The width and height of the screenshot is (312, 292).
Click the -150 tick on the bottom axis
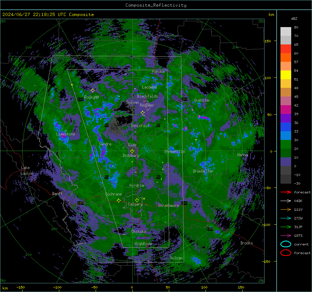(20, 287)
